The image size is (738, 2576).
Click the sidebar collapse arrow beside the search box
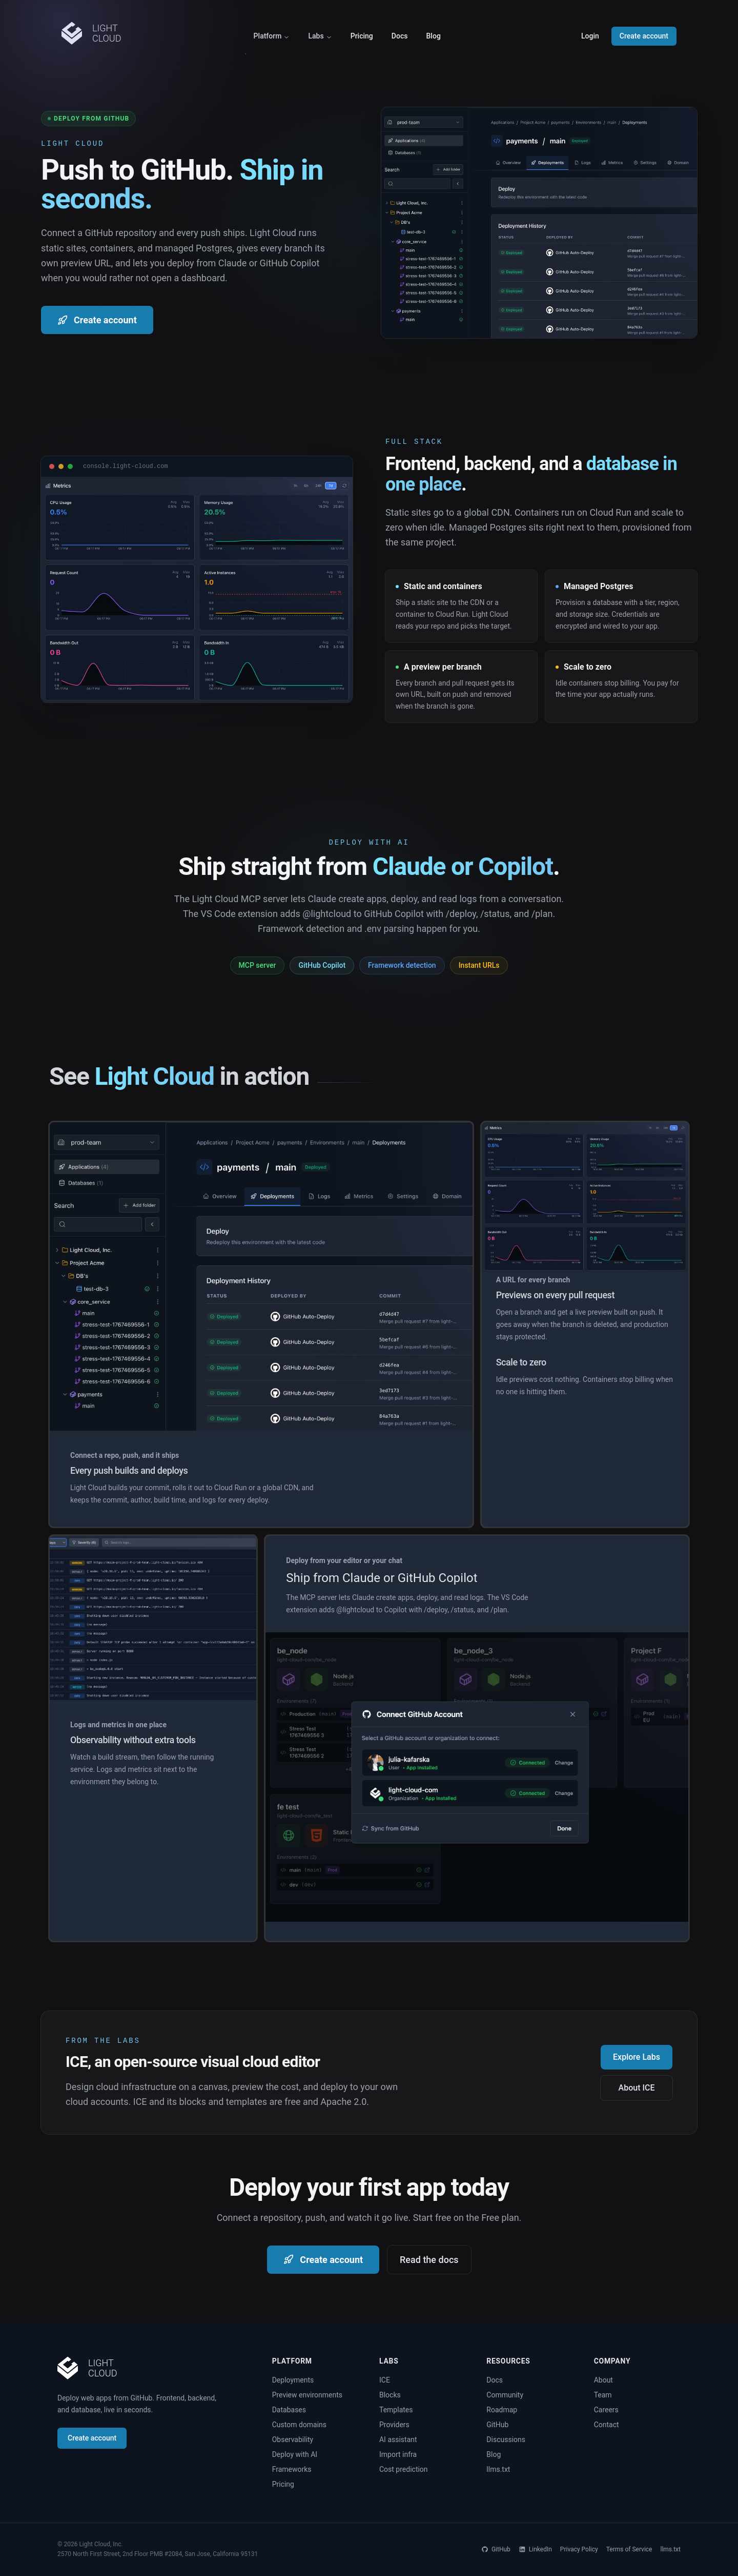tap(152, 1224)
